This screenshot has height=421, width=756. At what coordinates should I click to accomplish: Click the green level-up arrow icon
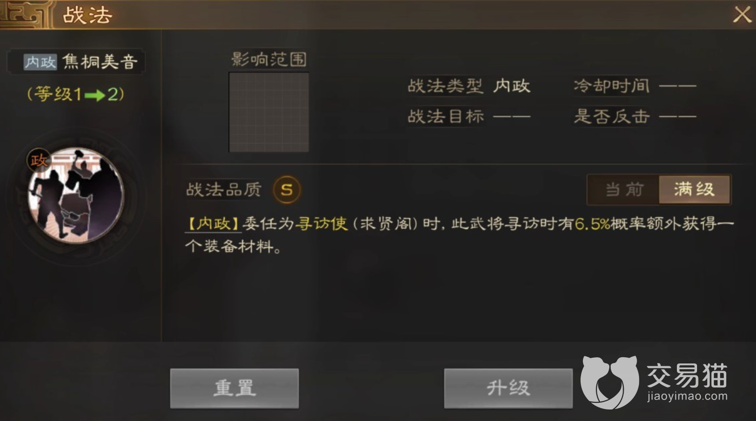coord(94,95)
